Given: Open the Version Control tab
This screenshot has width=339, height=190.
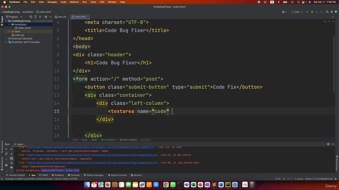Looking at the screenshot, I should (15, 175).
